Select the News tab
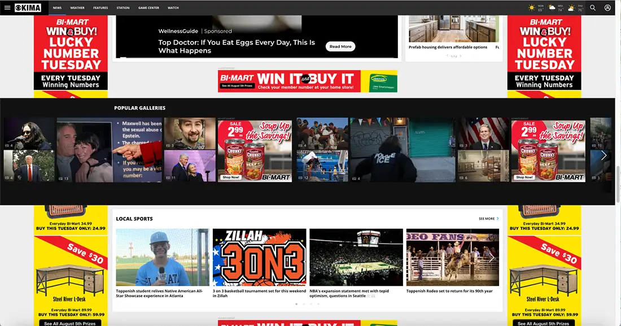This screenshot has width=621, height=326. (x=58, y=7)
